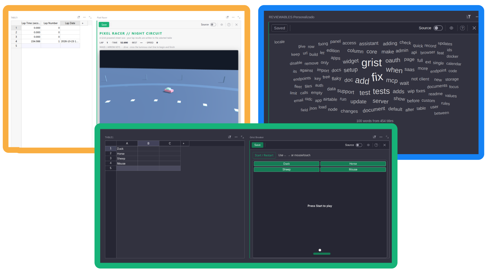Click the Saved button in REVIEWABLES editor

pyautogui.click(x=279, y=28)
